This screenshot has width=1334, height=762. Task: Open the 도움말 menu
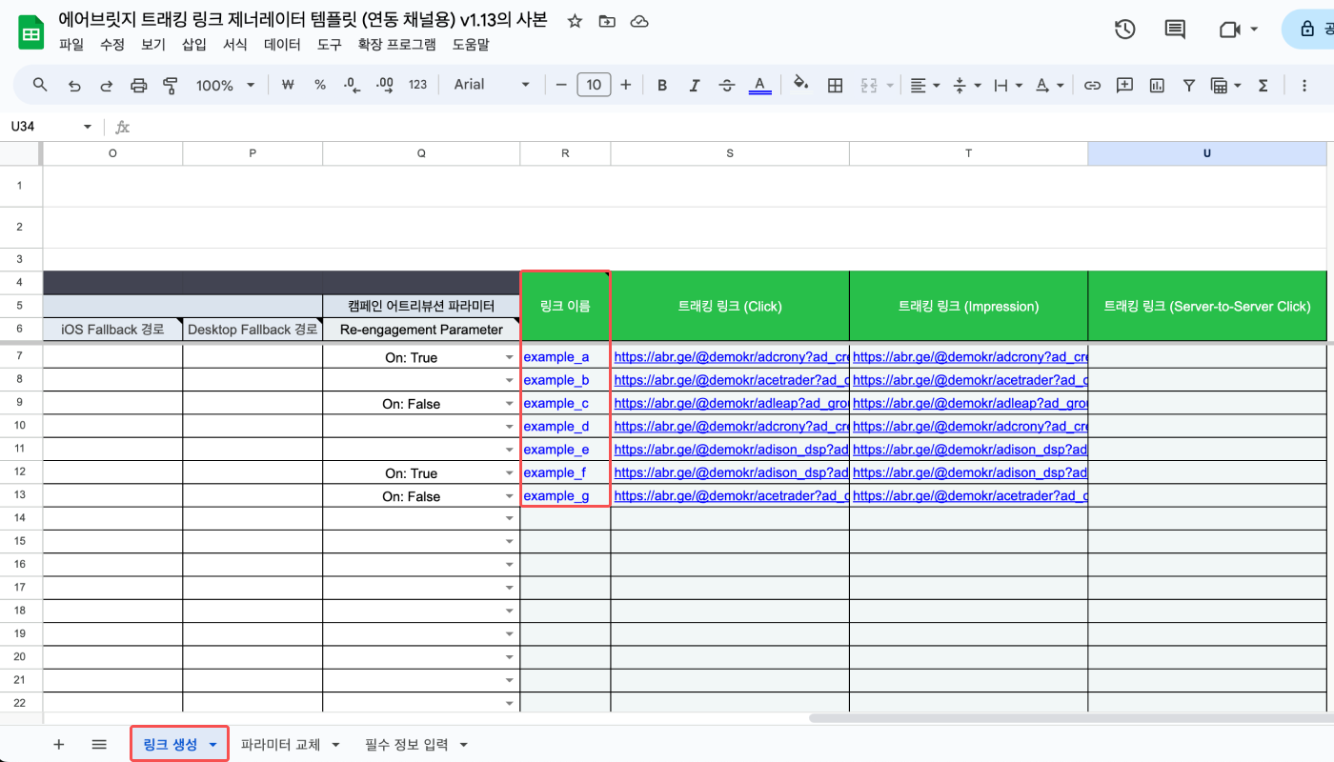471,44
